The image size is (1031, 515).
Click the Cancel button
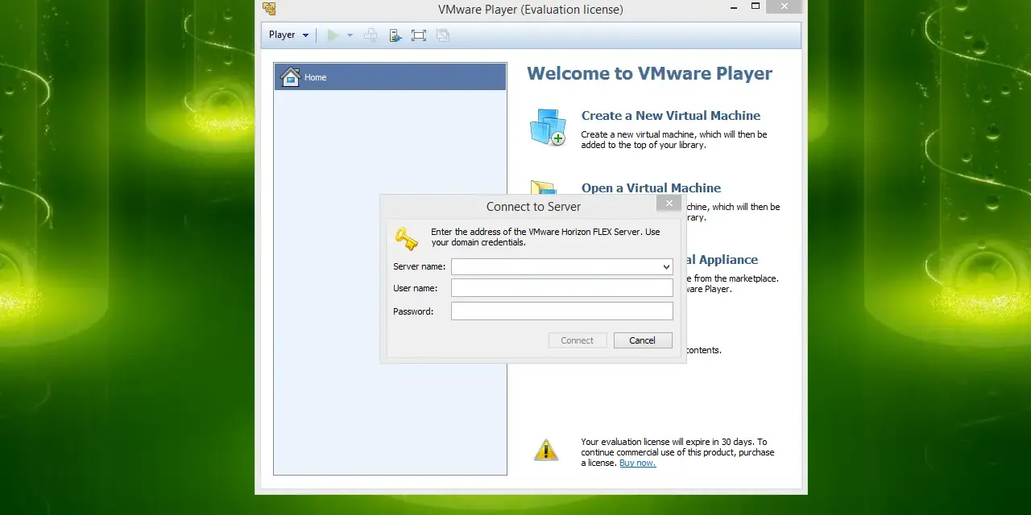(x=642, y=340)
